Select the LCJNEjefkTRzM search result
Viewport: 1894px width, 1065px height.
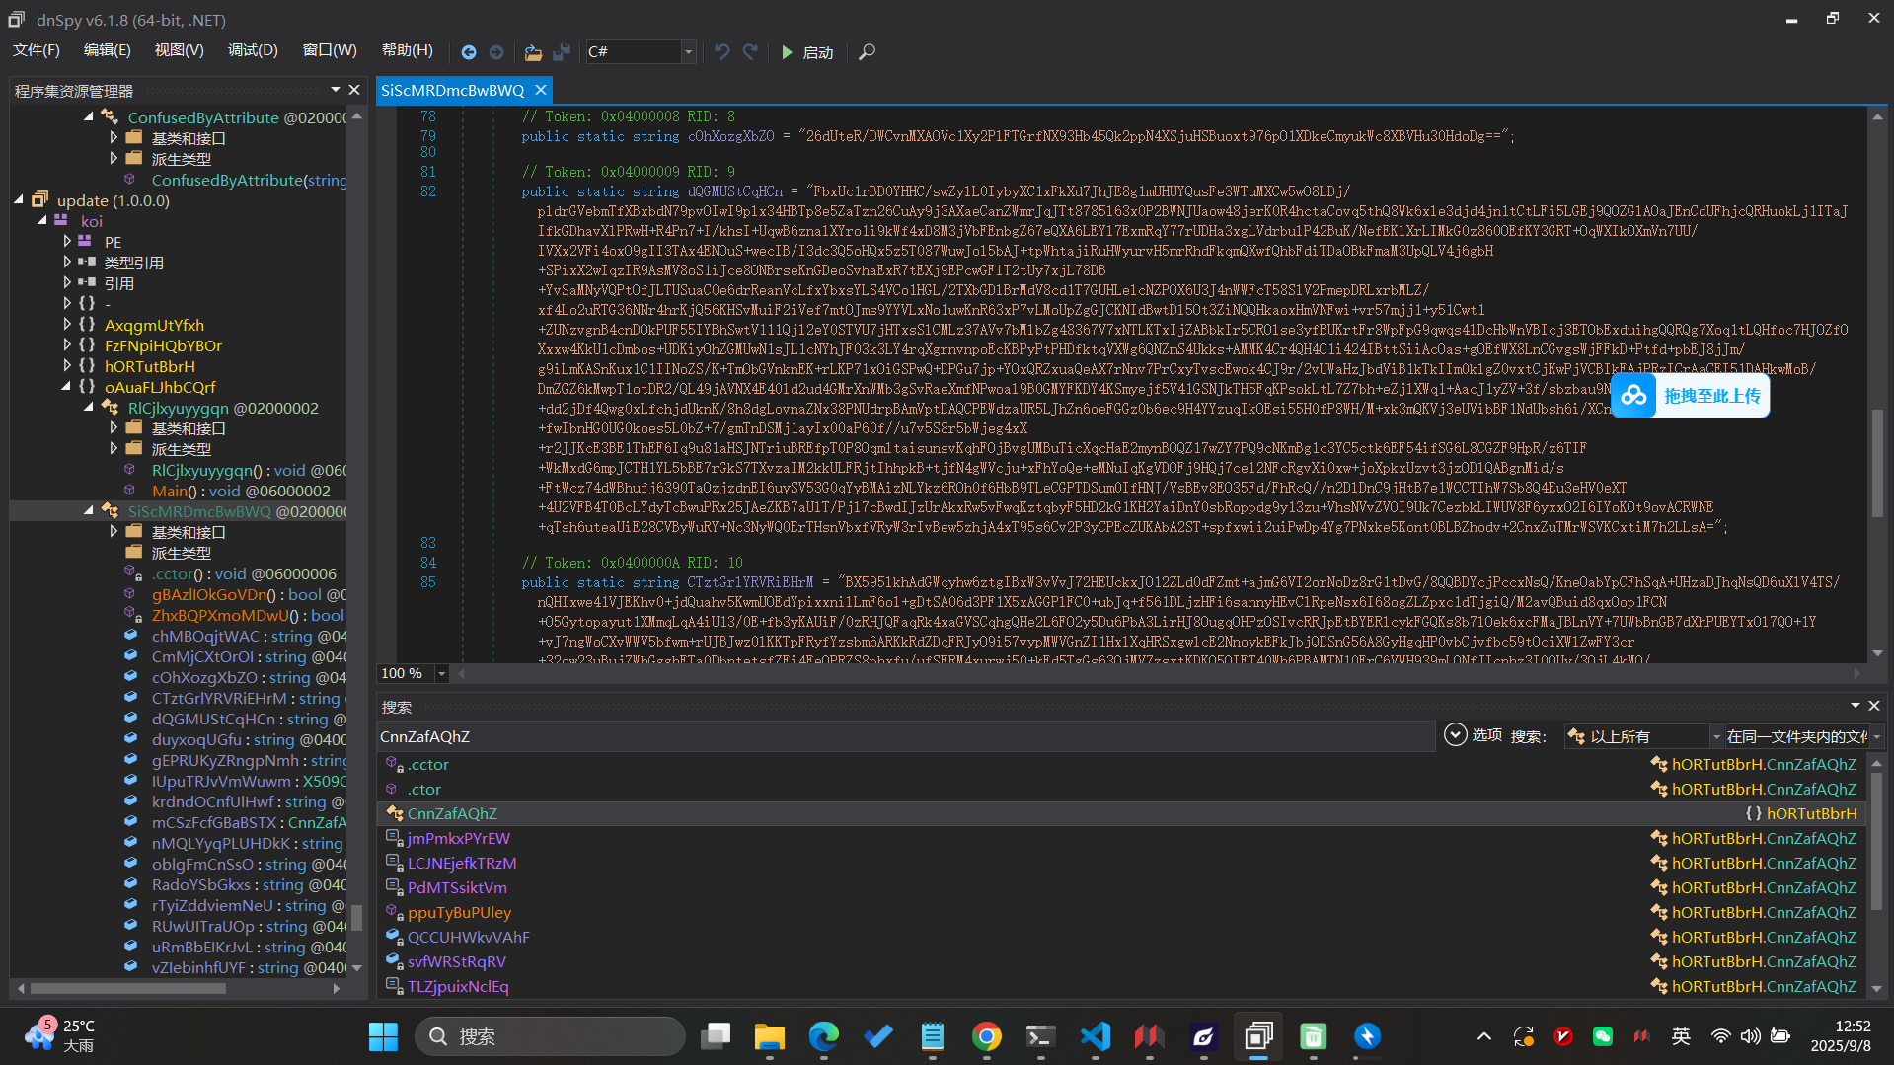tap(1121, 863)
